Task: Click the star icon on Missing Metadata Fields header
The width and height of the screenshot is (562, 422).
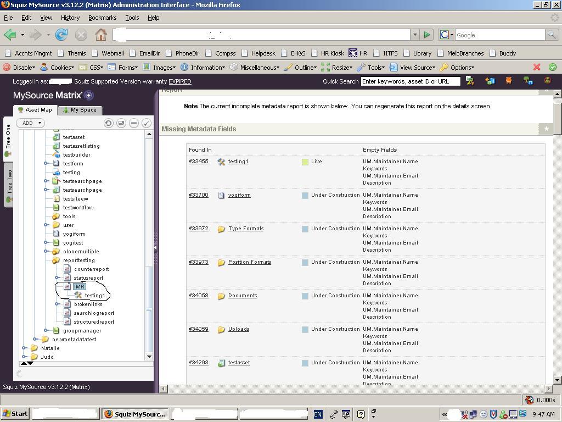Action: pos(546,129)
